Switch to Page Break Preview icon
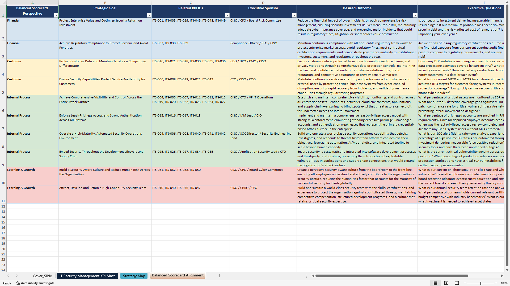This screenshot has height=286, width=510. pos(457,283)
